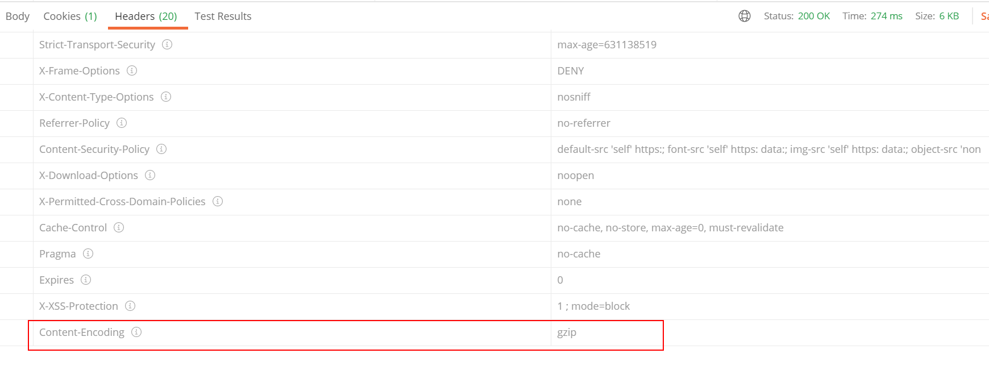
Task: Switch to the Test Results tab
Action: click(223, 16)
